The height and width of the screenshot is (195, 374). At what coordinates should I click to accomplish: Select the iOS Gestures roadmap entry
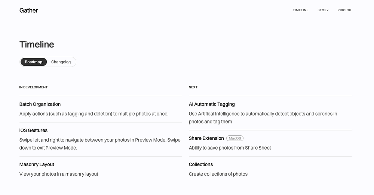[x=33, y=130]
